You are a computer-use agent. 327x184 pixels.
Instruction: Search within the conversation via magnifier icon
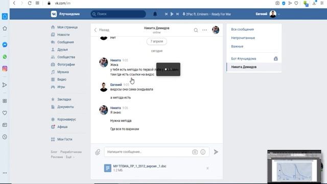pyautogui.click(x=196, y=30)
